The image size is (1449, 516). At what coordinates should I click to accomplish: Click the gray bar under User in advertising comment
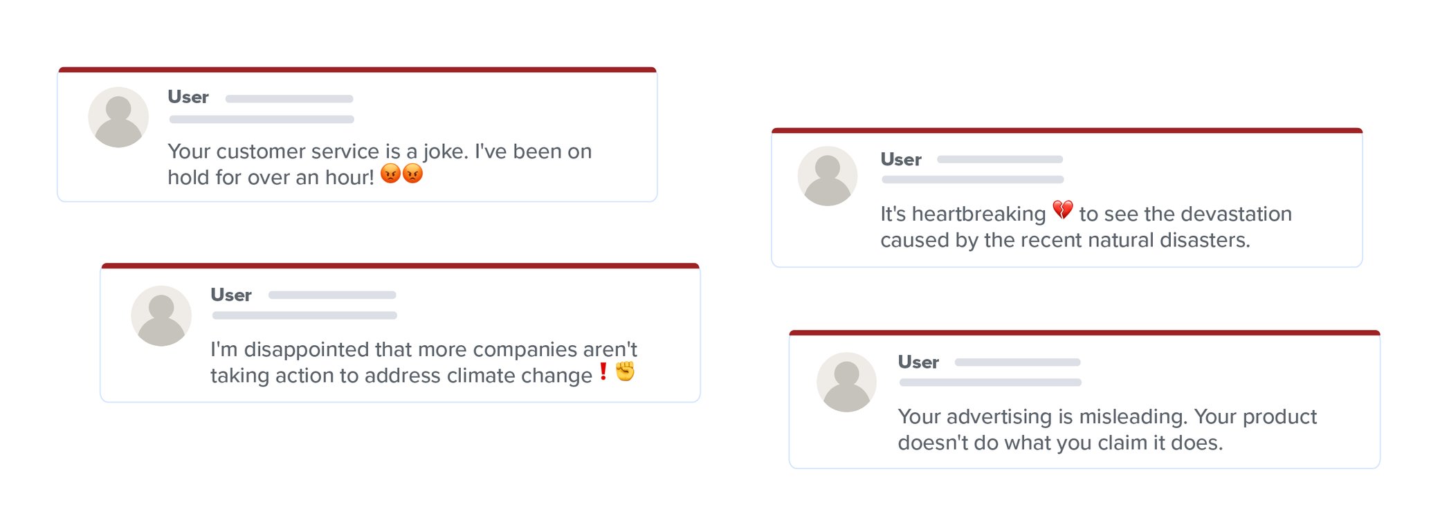tap(990, 383)
